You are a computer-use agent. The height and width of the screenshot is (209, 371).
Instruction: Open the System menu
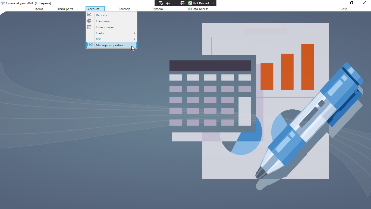(158, 9)
